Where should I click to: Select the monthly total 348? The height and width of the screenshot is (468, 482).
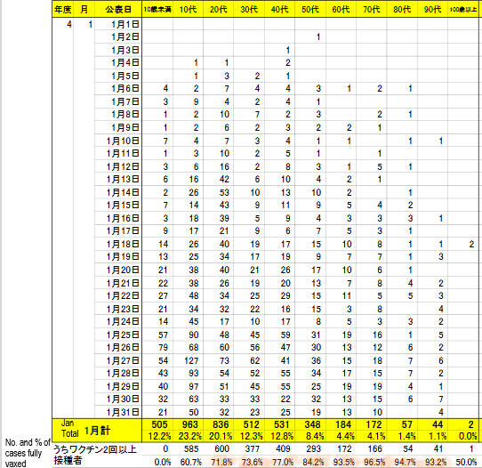[x=312, y=424]
